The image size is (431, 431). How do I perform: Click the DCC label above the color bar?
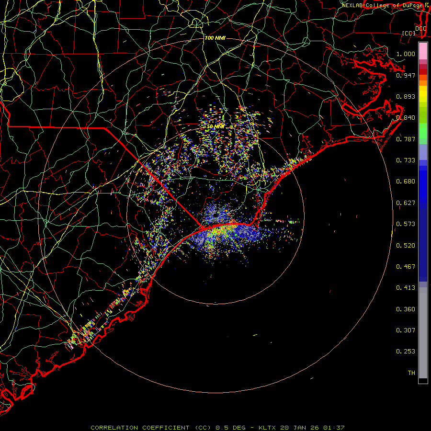tap(420, 29)
